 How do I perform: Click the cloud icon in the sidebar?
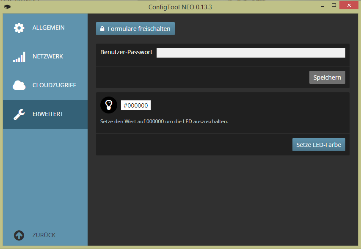pos(19,86)
